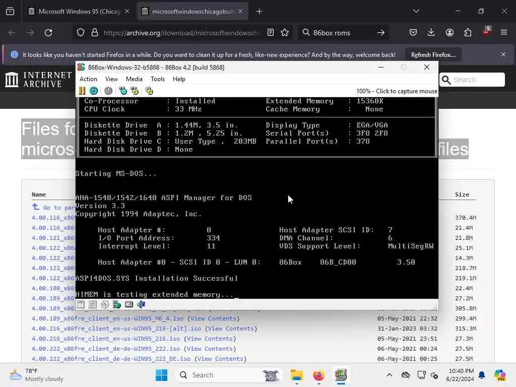Open the Windows Start menu
The image size is (516, 387).
[161, 375]
